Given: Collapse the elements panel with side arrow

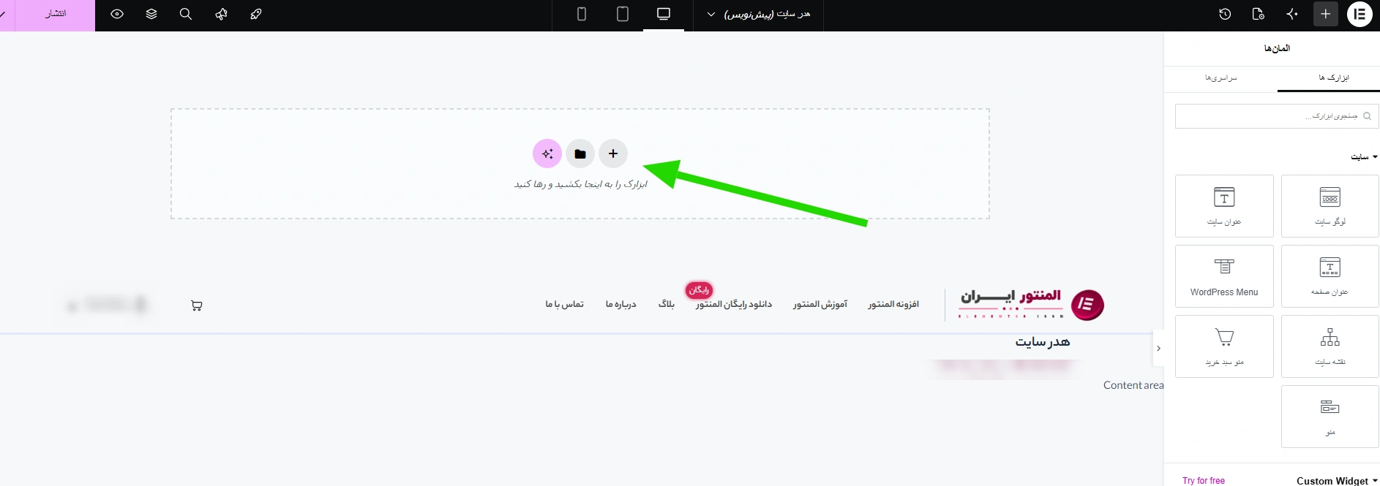Looking at the screenshot, I should (x=1158, y=349).
